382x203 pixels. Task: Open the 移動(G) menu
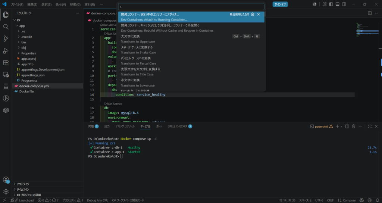(x=75, y=4)
